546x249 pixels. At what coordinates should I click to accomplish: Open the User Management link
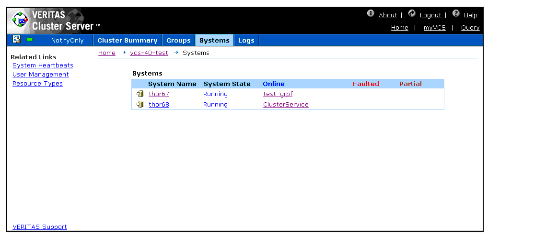coord(41,75)
